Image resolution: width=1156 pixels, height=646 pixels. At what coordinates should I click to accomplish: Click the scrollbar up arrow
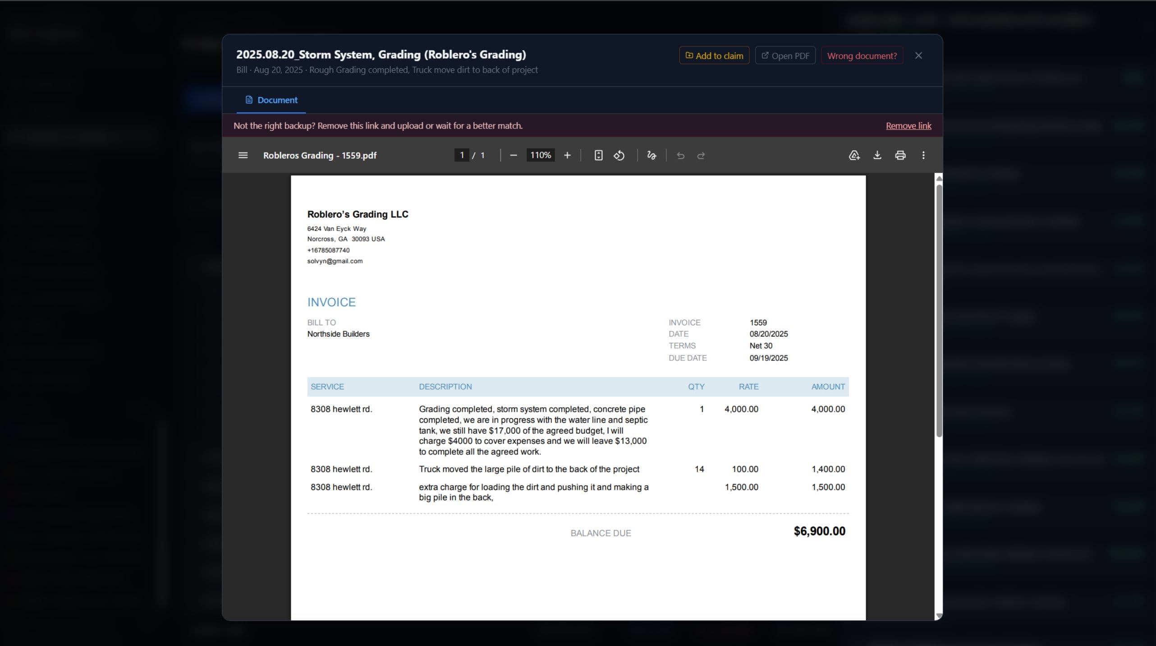(939, 179)
